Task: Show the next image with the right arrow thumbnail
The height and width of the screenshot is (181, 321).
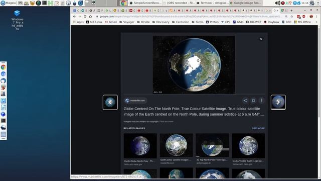Action: click(x=278, y=102)
